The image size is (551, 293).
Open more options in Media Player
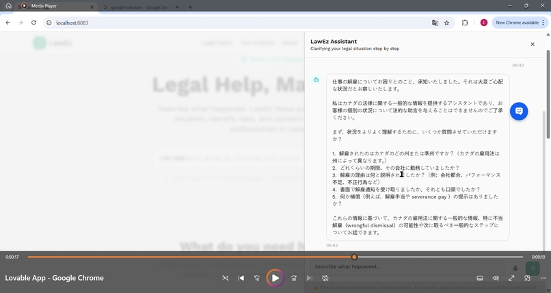(543, 278)
